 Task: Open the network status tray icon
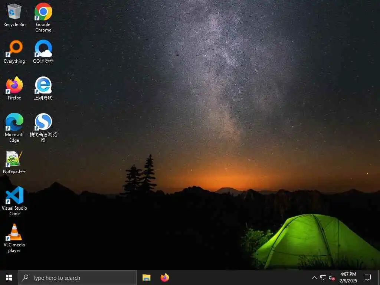tap(323, 278)
